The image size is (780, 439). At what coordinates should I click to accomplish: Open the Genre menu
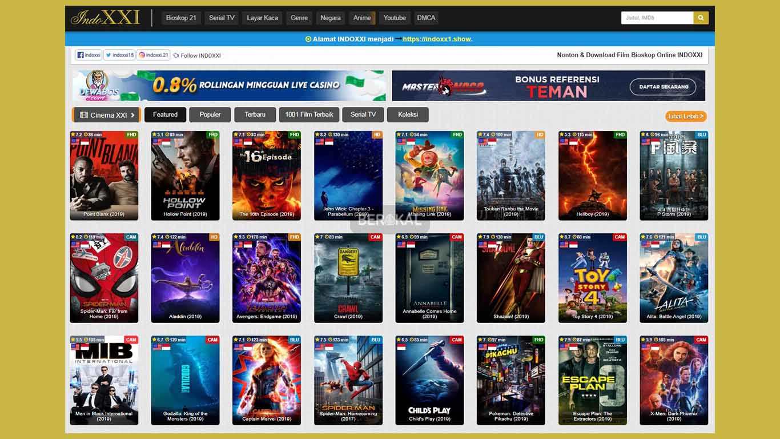pos(299,18)
